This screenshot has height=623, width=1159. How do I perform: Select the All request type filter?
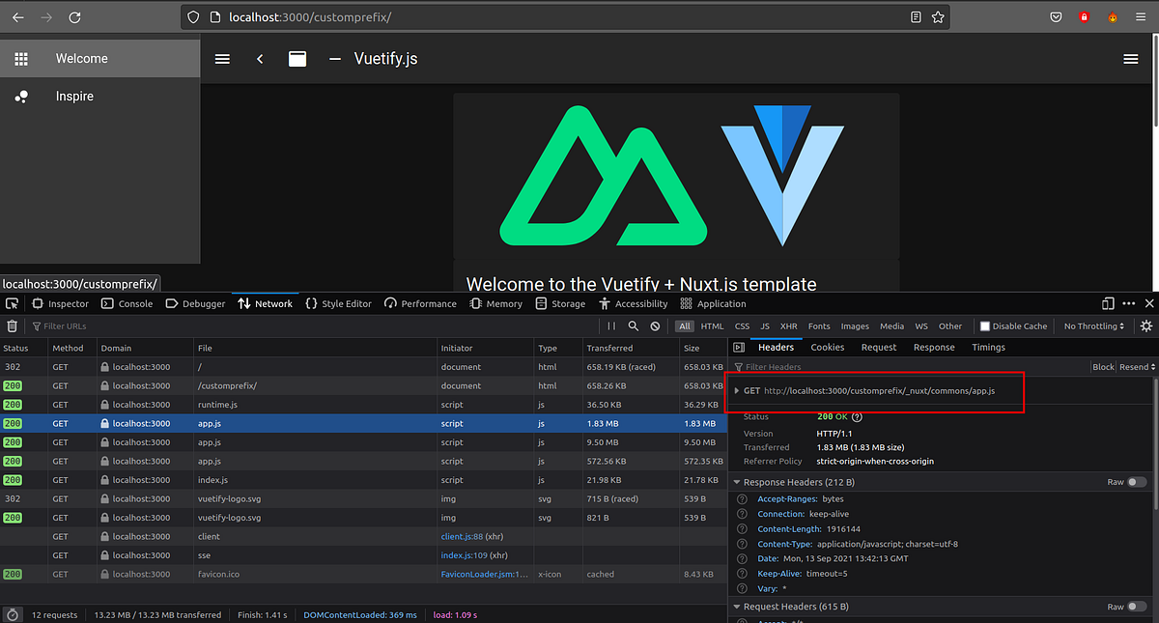[684, 326]
